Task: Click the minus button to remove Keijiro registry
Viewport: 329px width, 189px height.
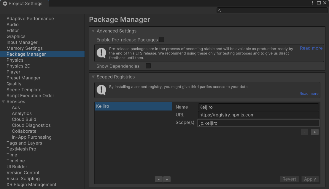Action: 159,179
